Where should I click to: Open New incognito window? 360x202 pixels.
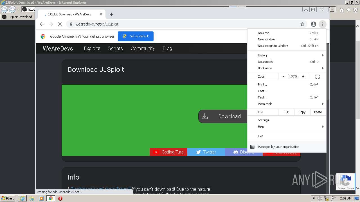(287, 46)
